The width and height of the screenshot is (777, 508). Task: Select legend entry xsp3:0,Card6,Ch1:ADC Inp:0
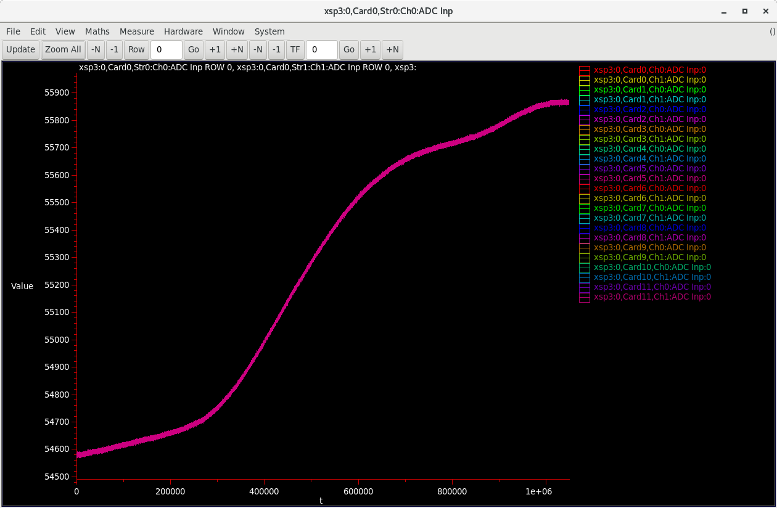pos(650,198)
